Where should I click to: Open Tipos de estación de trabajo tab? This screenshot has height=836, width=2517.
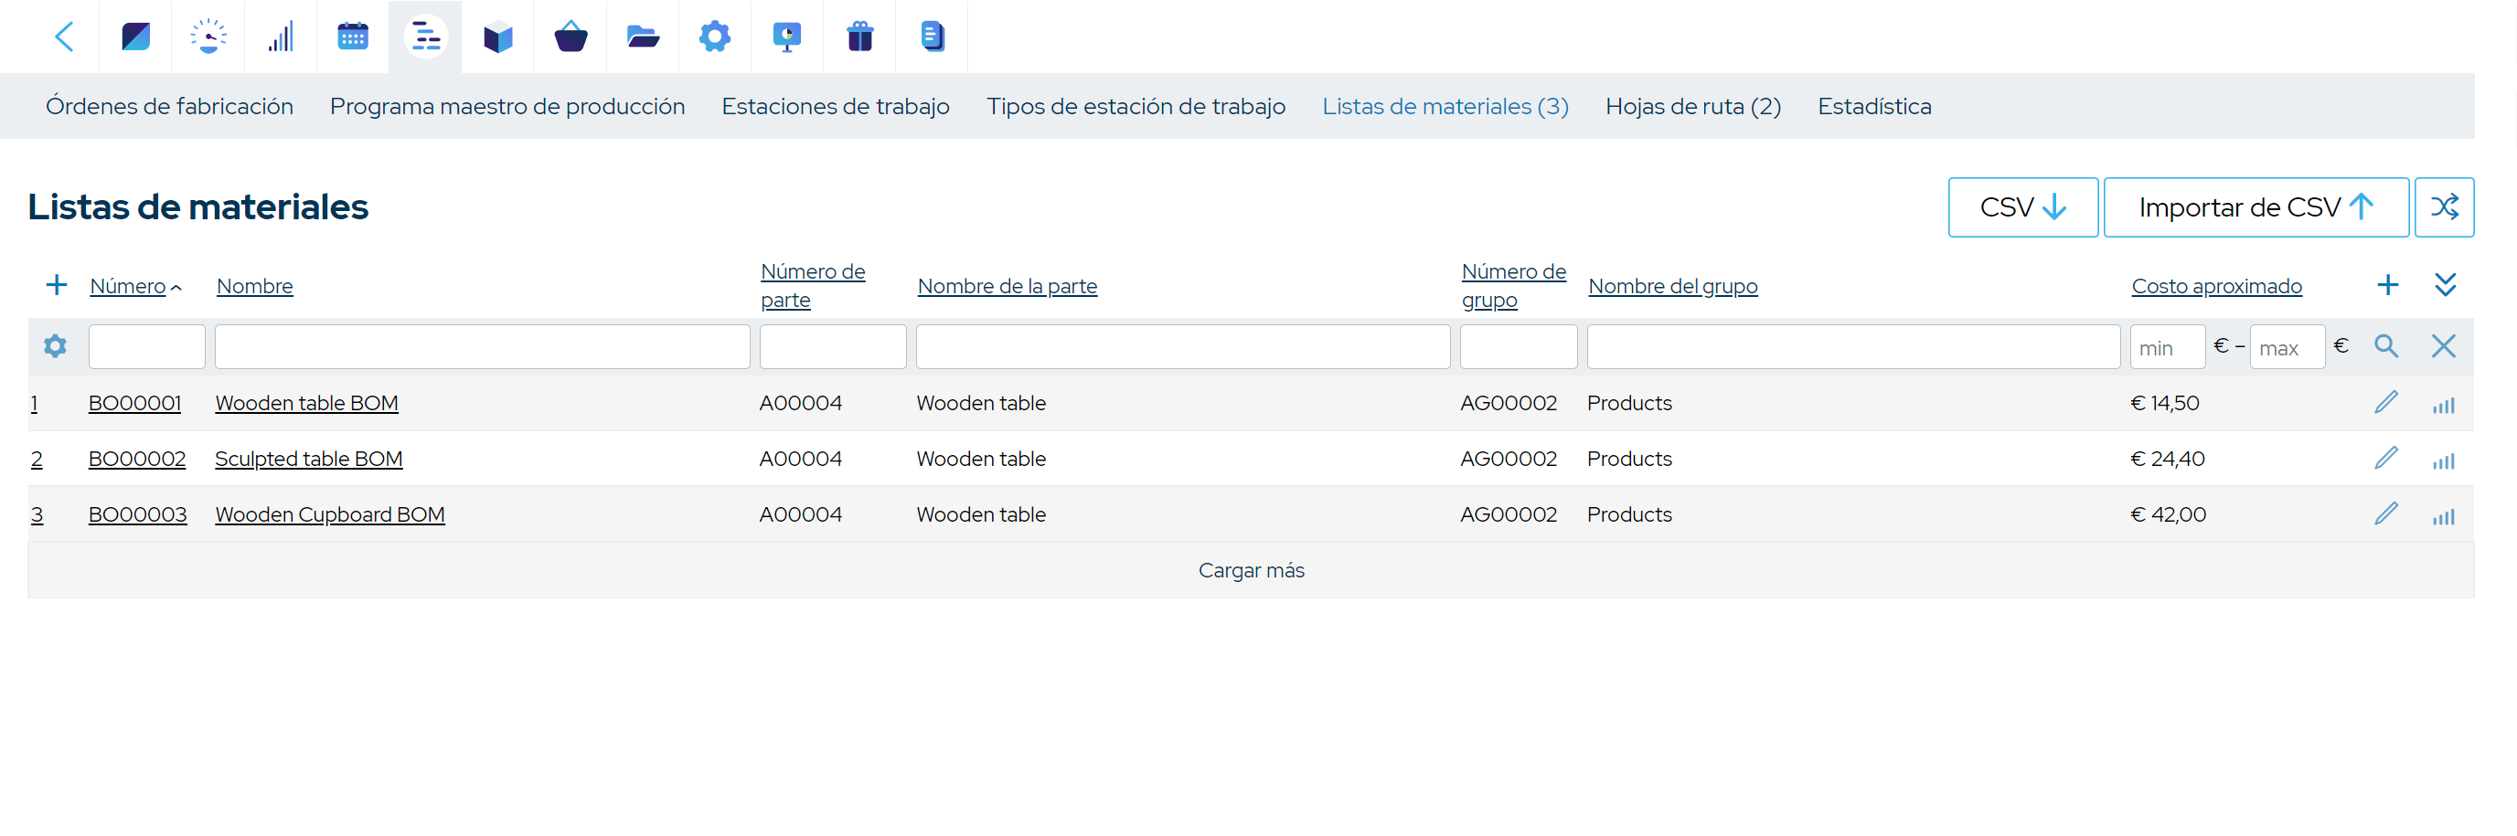tap(1136, 107)
